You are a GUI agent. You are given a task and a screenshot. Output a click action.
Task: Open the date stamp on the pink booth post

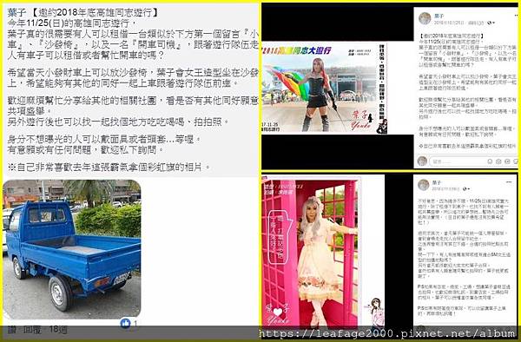[445, 188]
